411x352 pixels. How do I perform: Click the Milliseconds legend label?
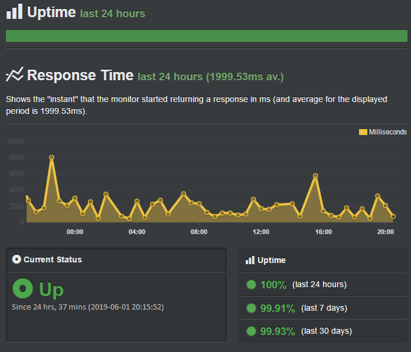pyautogui.click(x=387, y=132)
